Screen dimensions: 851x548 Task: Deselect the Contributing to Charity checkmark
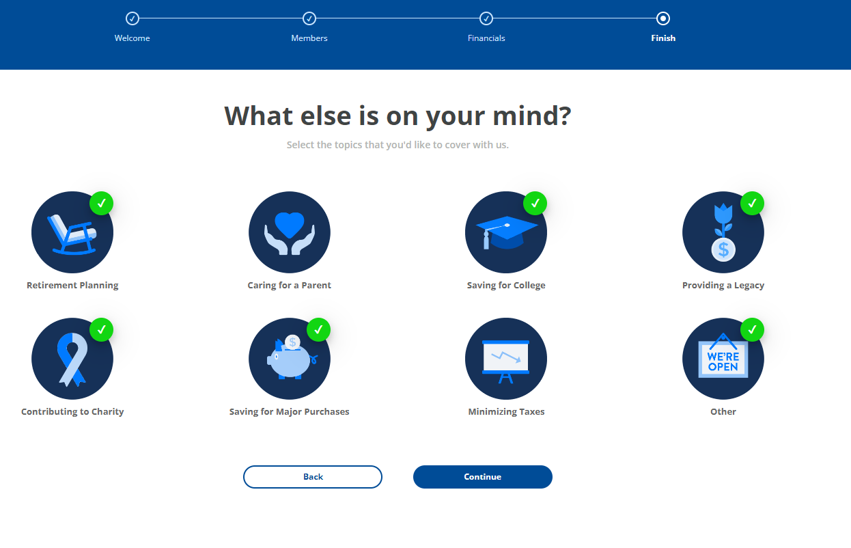(x=101, y=329)
